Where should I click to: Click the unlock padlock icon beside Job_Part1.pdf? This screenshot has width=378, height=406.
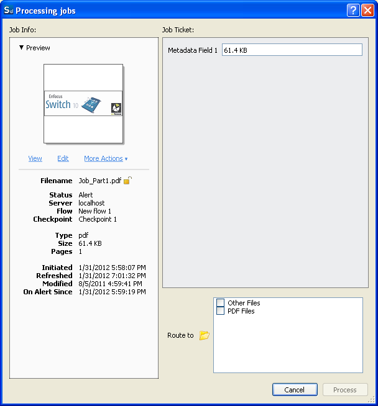127,180
